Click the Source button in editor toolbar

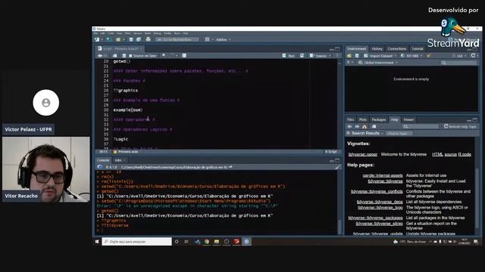click(318, 56)
